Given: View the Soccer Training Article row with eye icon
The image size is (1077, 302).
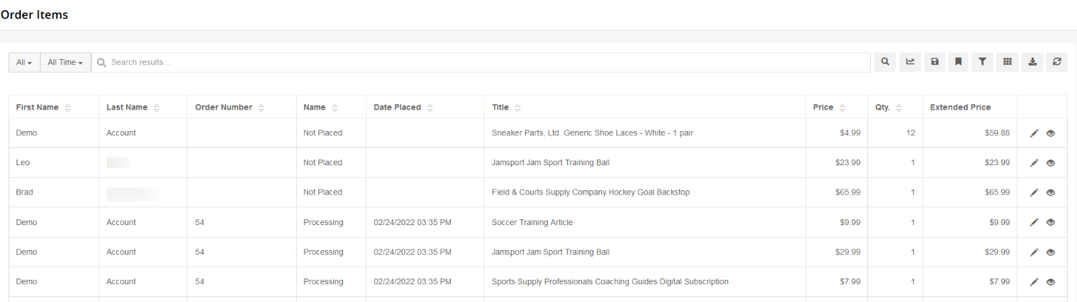Looking at the screenshot, I should pos(1051,222).
